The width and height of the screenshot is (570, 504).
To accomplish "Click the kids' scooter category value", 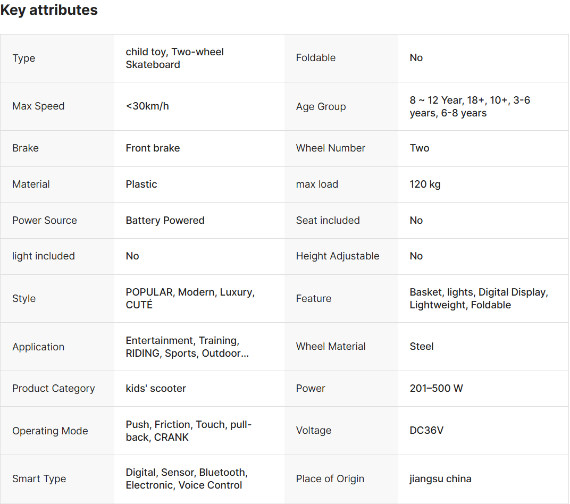I will point(156,389).
